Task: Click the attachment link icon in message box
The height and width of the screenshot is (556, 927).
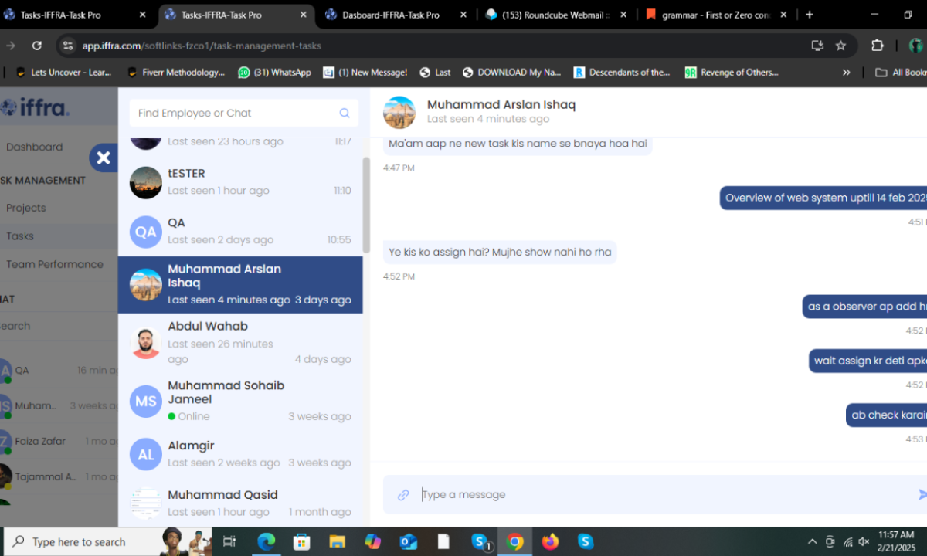Action: click(x=403, y=495)
